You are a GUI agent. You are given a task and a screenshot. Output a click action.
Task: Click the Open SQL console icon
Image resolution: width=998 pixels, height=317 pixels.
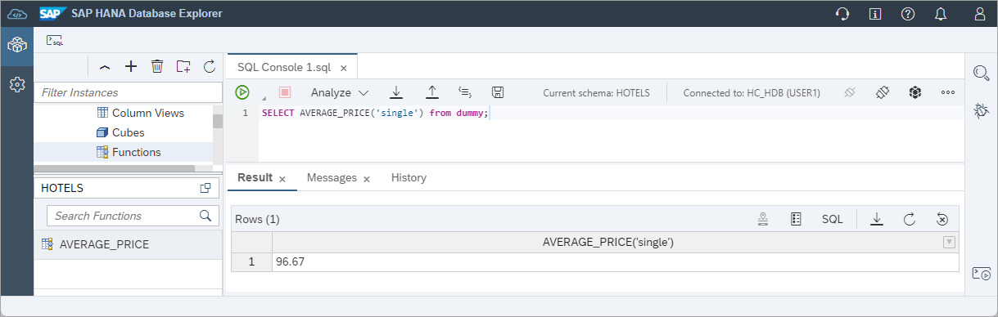[55, 40]
